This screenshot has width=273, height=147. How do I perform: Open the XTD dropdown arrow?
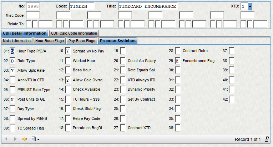(250, 6)
